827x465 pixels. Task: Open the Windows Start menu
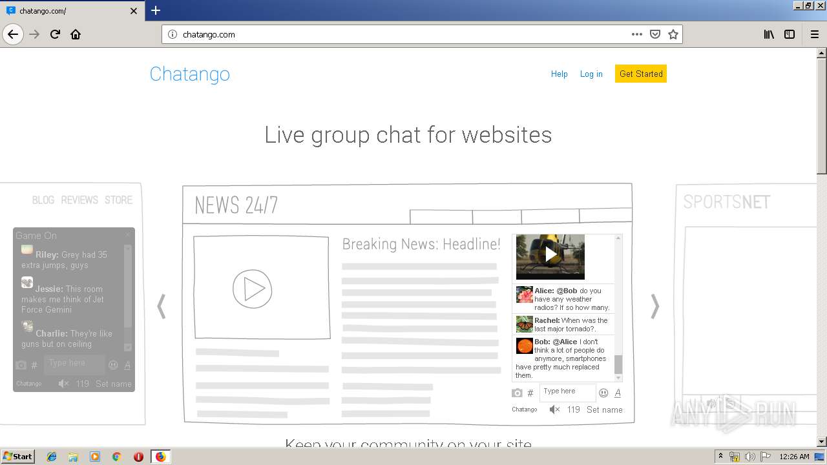click(x=17, y=457)
